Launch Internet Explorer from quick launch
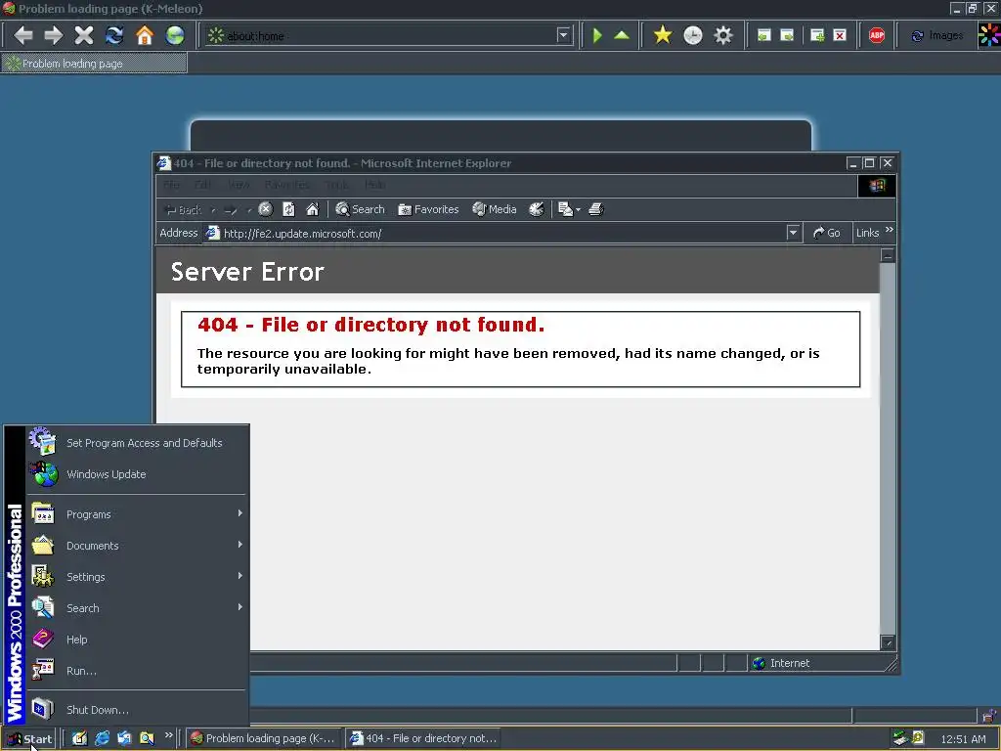 click(102, 738)
